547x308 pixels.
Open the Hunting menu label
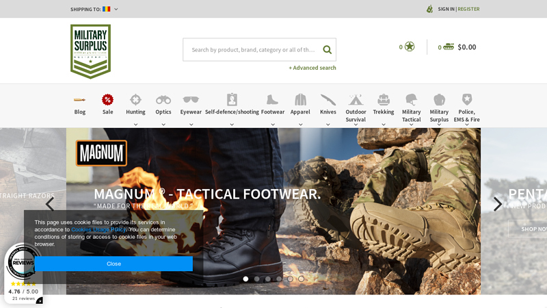[135, 112]
